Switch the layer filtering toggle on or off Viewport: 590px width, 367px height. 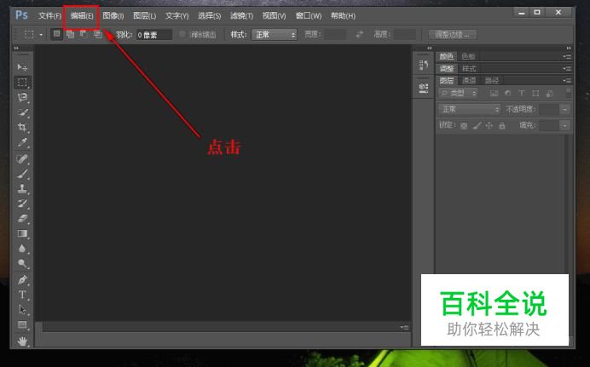pyautogui.click(x=568, y=93)
